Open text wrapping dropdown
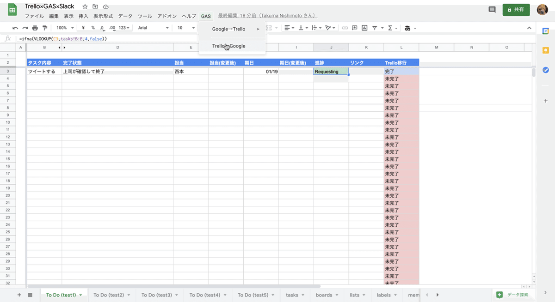Viewport: 555px width, 302px height. click(x=316, y=28)
